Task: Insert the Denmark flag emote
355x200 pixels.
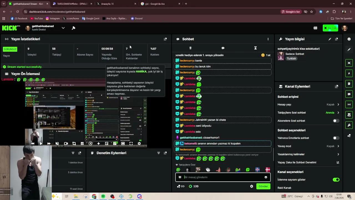Action: coord(268,170)
